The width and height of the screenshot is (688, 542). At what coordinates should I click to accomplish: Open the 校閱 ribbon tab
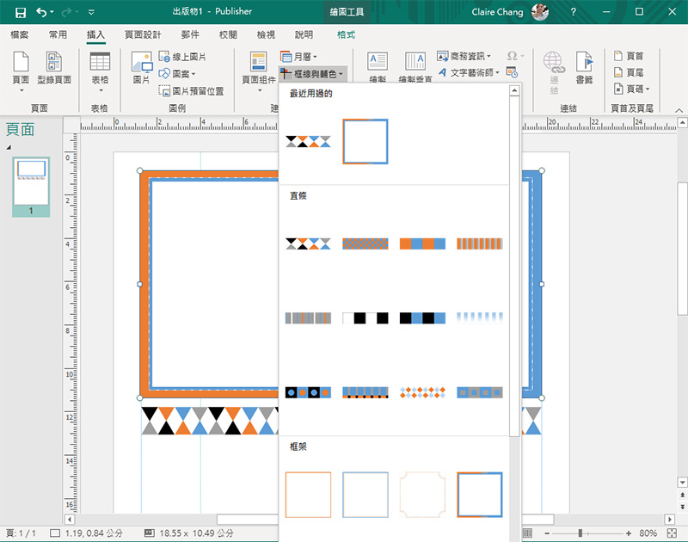[228, 34]
